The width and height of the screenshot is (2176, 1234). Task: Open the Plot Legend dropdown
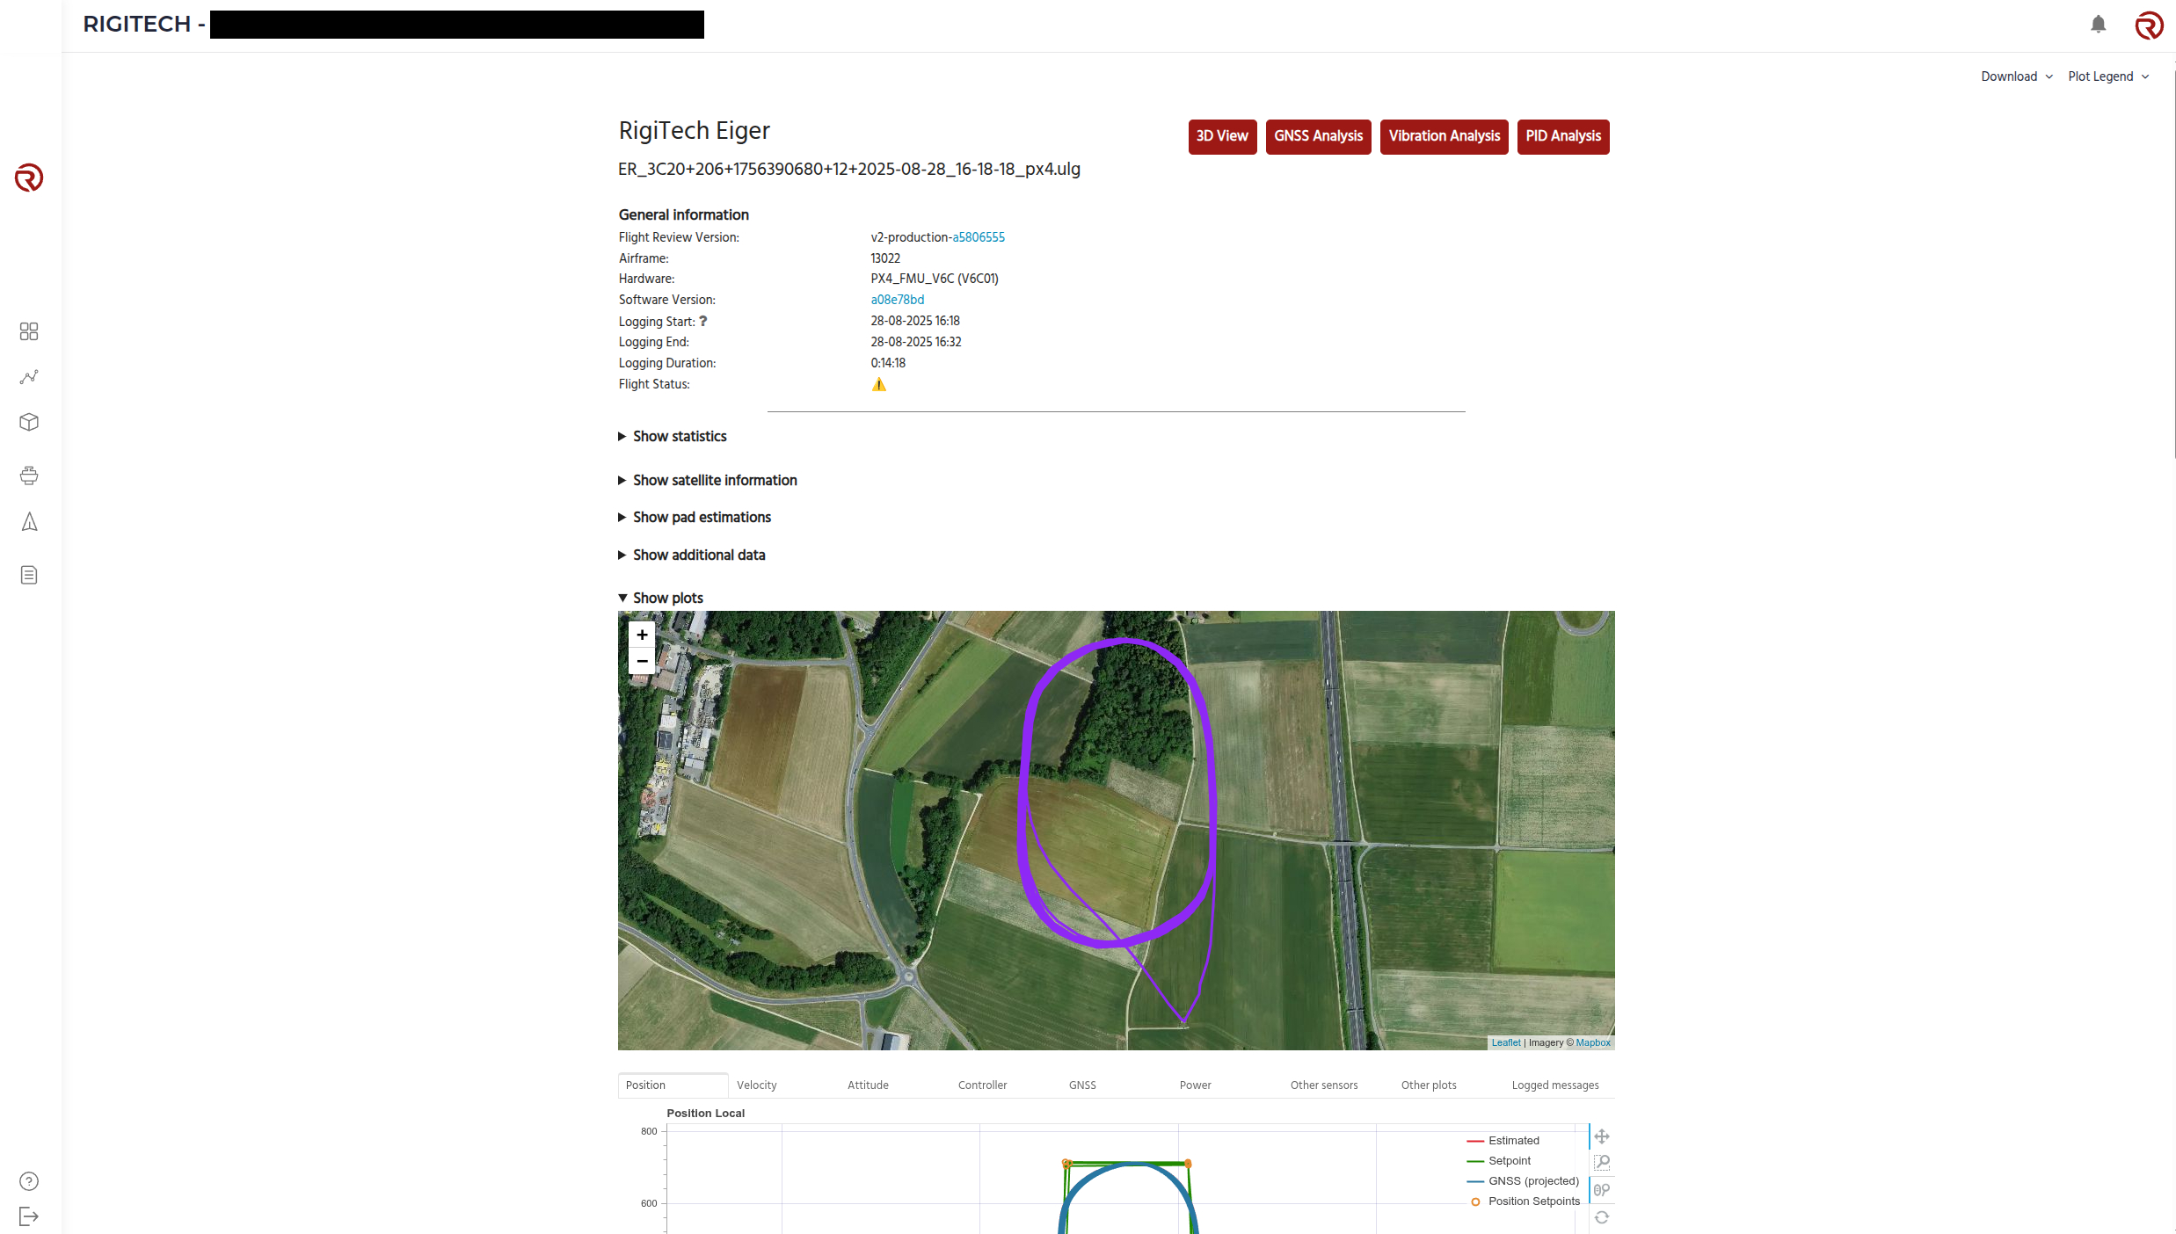(x=2108, y=76)
